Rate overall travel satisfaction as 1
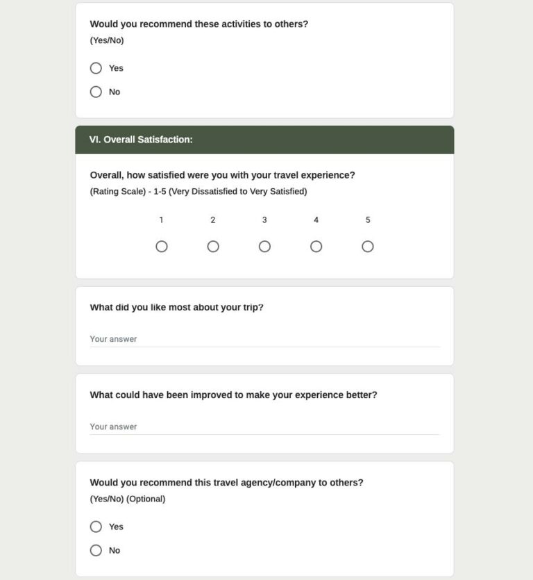 162,247
